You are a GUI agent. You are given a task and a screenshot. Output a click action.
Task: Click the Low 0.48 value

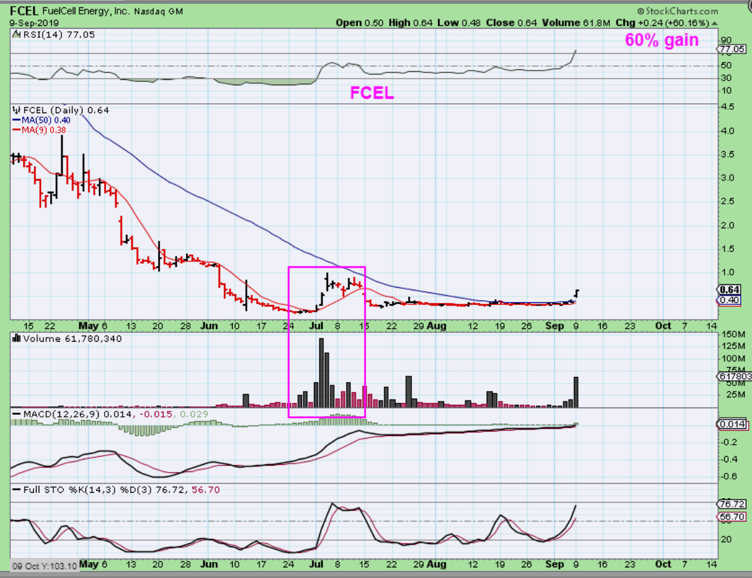click(459, 23)
